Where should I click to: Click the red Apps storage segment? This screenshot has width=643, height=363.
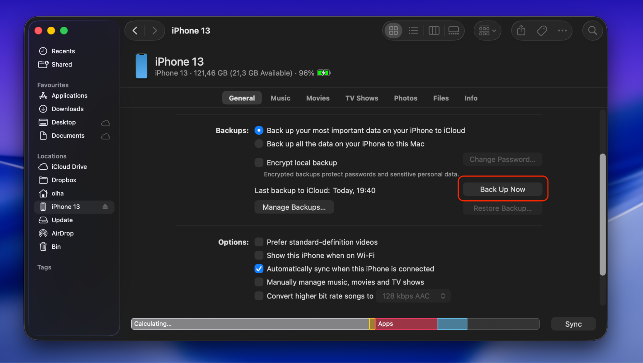click(406, 324)
